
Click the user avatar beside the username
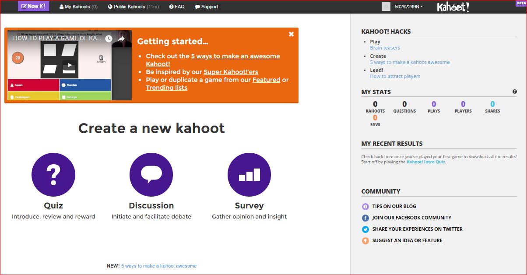(x=386, y=7)
